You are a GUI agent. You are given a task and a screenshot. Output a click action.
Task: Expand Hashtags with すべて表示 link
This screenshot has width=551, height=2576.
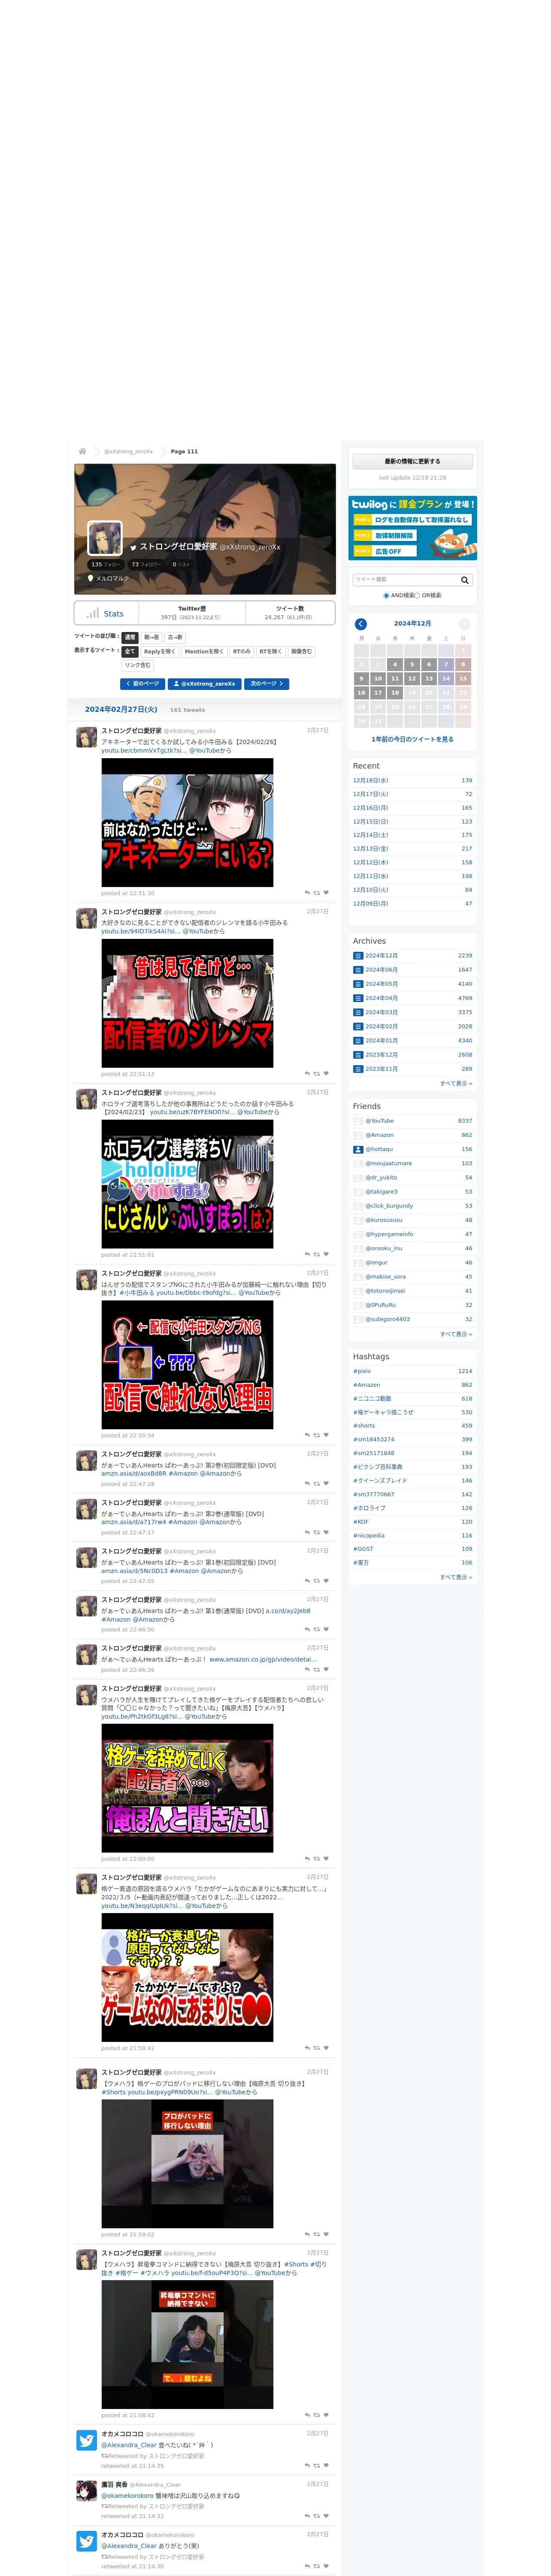pyautogui.click(x=456, y=1577)
